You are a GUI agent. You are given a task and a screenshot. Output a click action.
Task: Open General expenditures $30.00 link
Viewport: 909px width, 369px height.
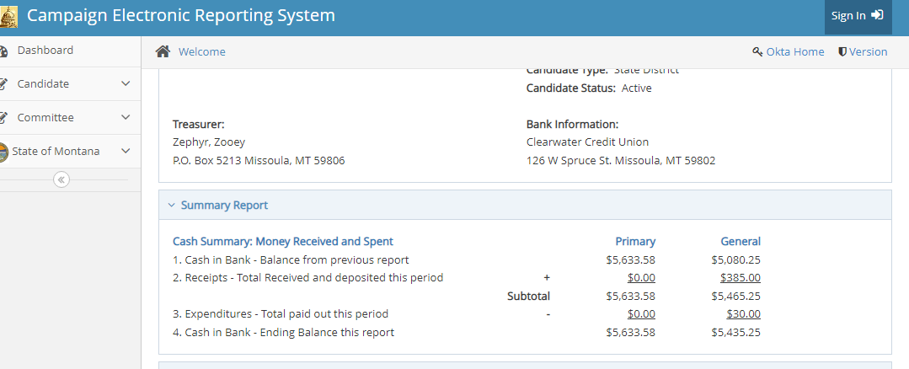(x=743, y=314)
